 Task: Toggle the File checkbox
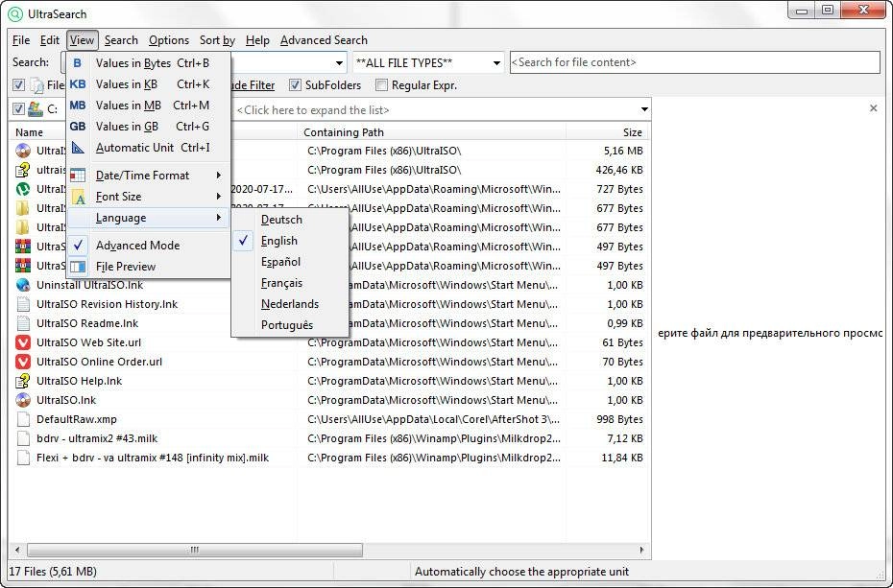19,85
